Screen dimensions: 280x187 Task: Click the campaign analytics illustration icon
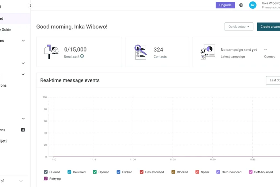pos(208,52)
